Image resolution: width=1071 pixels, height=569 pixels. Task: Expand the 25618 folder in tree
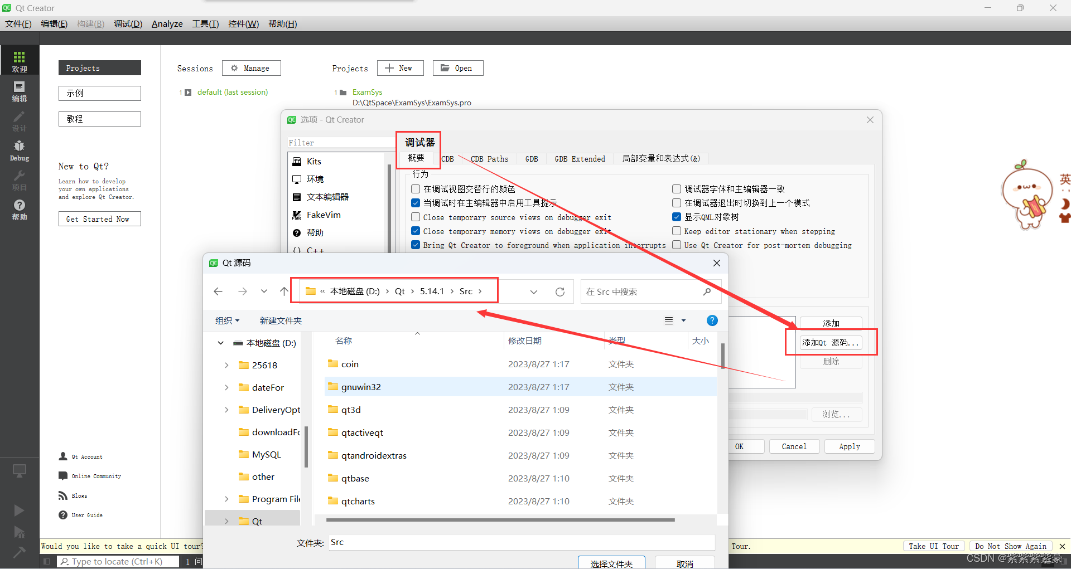click(x=226, y=365)
